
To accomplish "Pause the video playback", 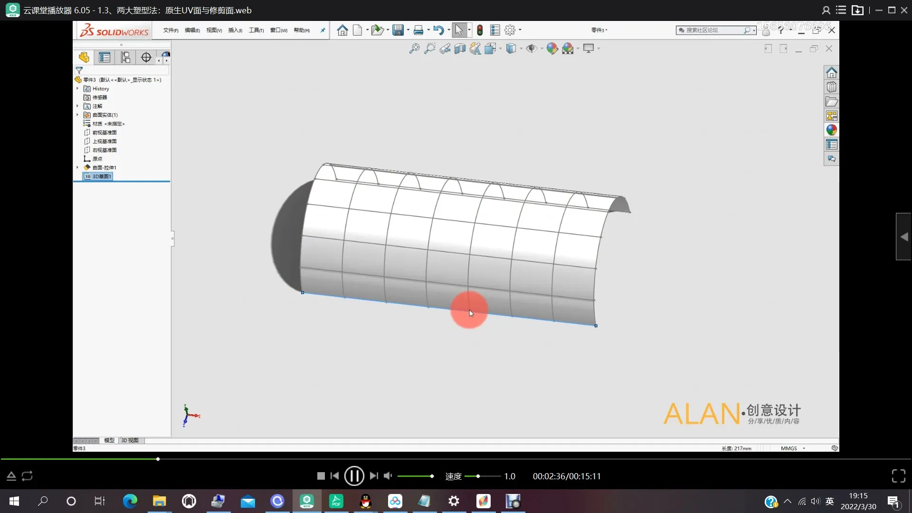I will coord(354,476).
